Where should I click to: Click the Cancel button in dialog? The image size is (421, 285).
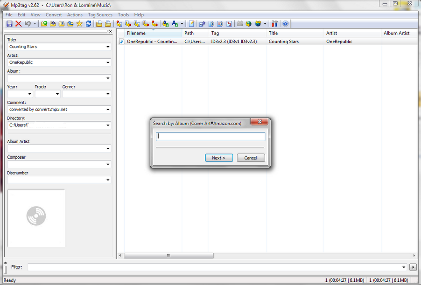pos(251,158)
